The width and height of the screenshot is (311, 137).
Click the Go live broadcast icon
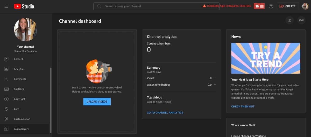(301, 20)
